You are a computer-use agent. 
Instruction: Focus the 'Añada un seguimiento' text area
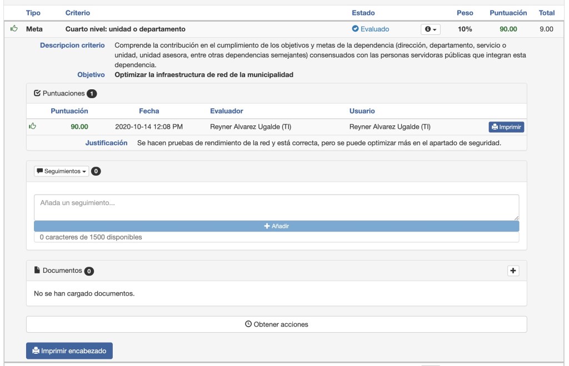(276, 207)
